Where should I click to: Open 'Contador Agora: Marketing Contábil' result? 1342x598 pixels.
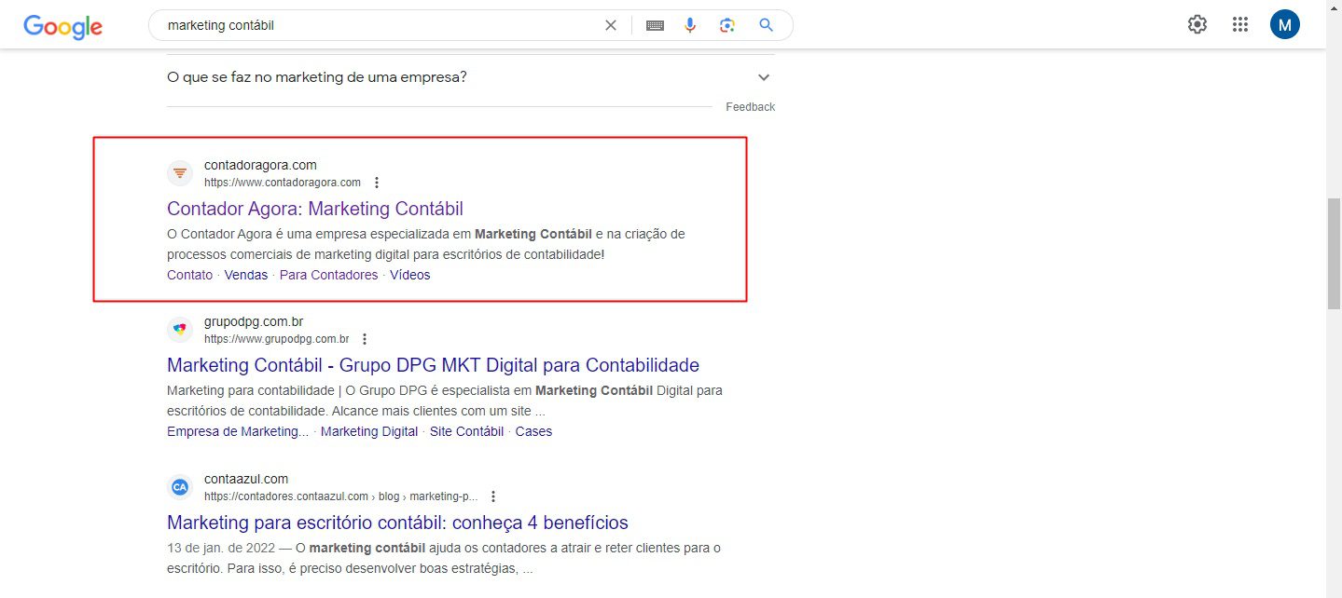[x=315, y=209]
